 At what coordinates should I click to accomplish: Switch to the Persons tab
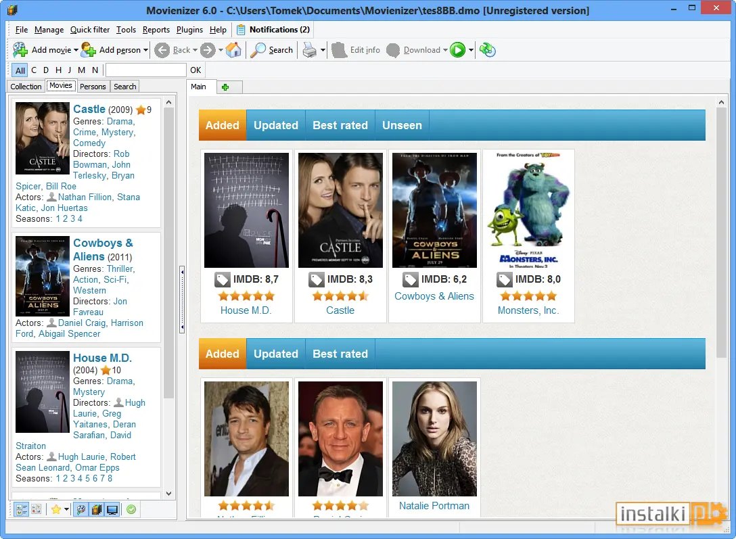tap(93, 87)
